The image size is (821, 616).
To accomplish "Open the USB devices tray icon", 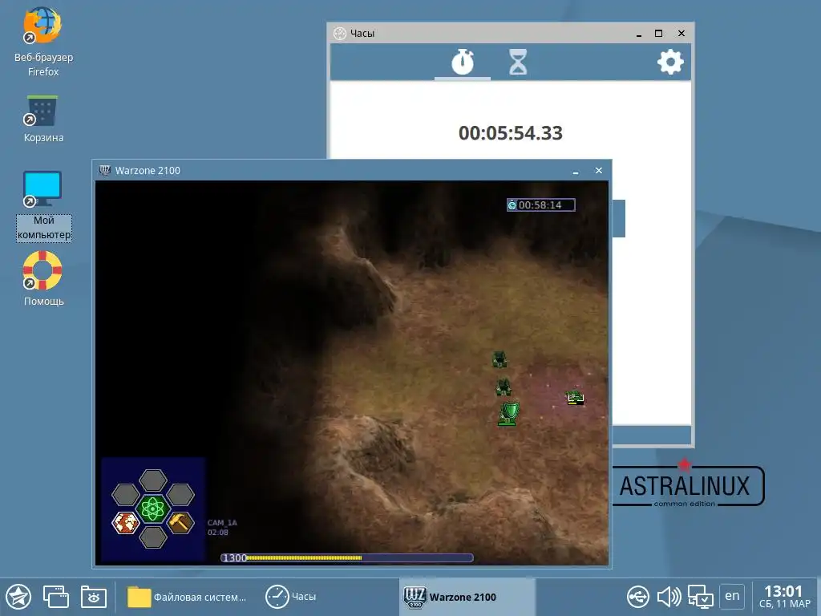I will tap(637, 597).
